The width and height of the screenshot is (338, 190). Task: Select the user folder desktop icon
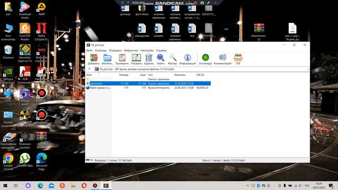[x=8, y=9]
